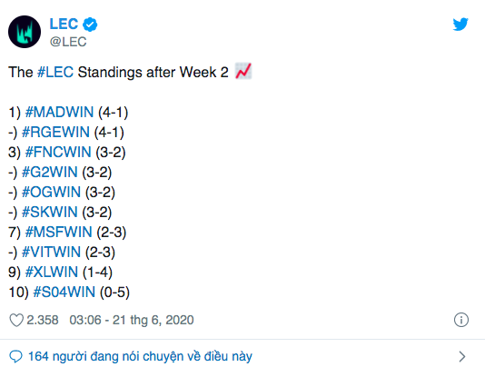Click the Twitter bird logo icon
Image resolution: width=485 pixels, height=367 pixels.
tap(460, 25)
